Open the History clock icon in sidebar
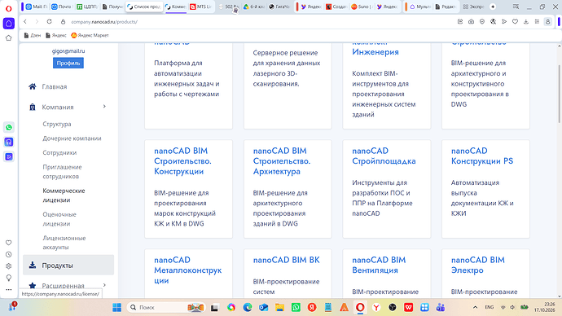The height and width of the screenshot is (316, 562). [x=9, y=254]
